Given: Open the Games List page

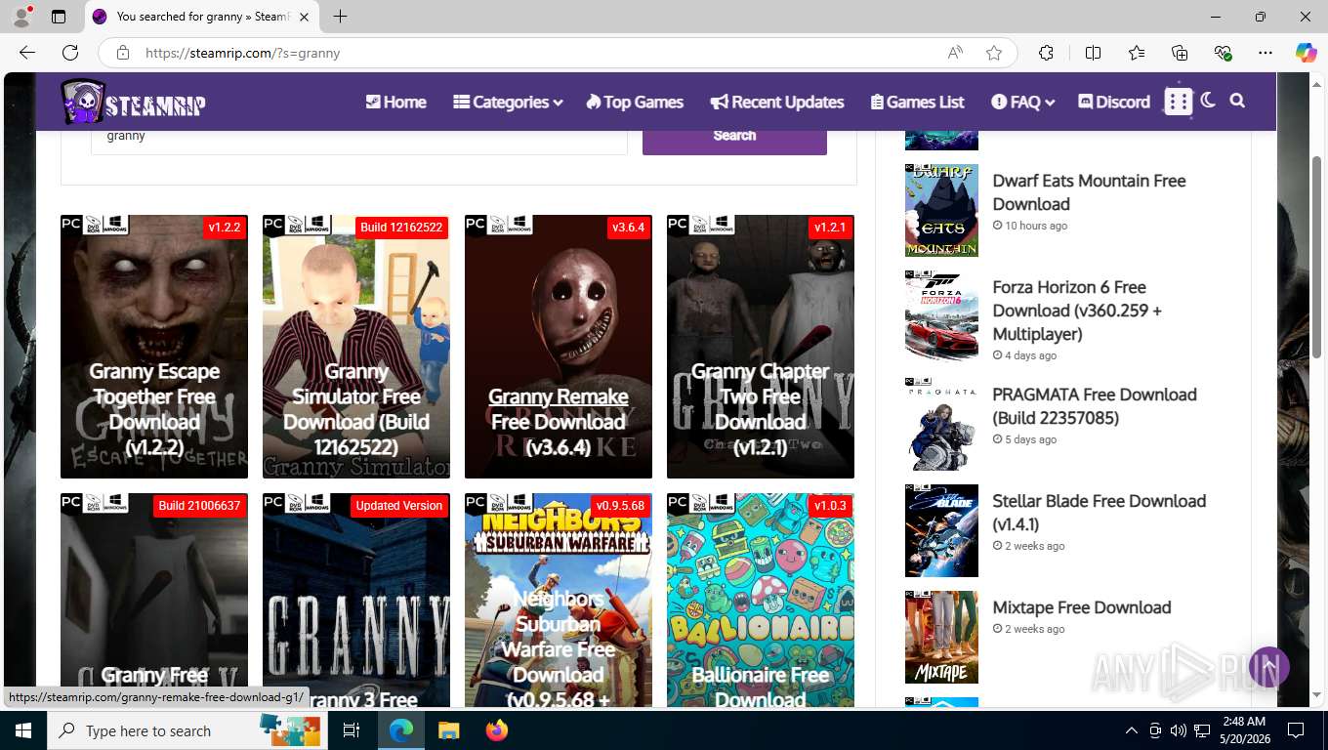Looking at the screenshot, I should 917,102.
